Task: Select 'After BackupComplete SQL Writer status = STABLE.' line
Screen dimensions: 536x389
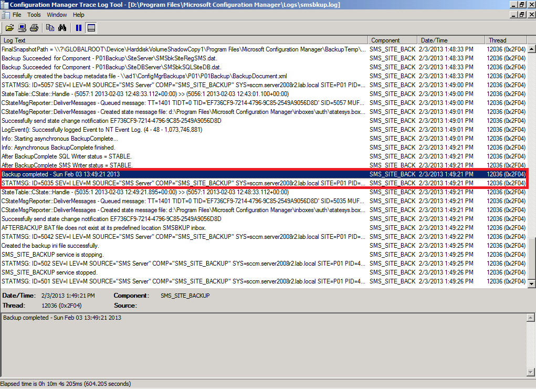Action: pyautogui.click(x=264, y=156)
